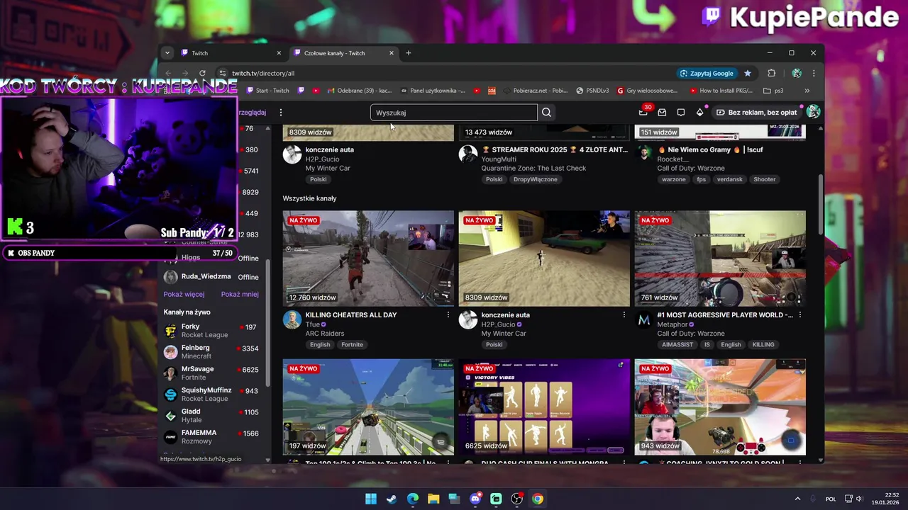The height and width of the screenshot is (510, 908).
Task: Open options for the #1 MOST AGGRESSIVE PLAYER stream
Action: (x=800, y=314)
